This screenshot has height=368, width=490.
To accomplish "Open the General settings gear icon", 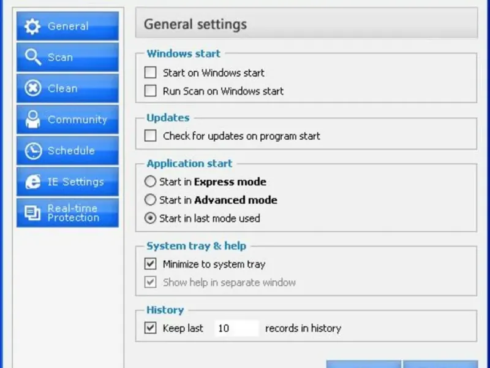I will click(x=32, y=26).
